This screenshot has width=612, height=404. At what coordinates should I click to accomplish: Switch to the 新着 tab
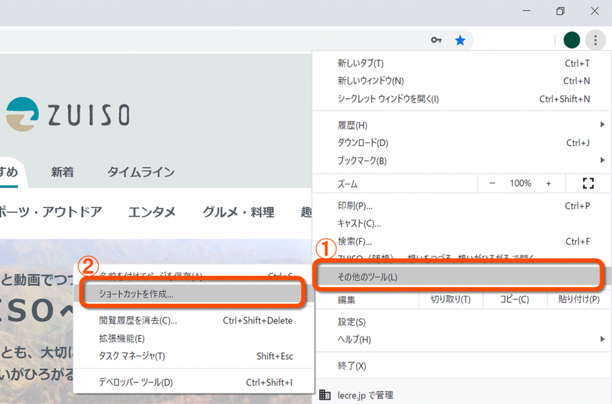(x=62, y=172)
